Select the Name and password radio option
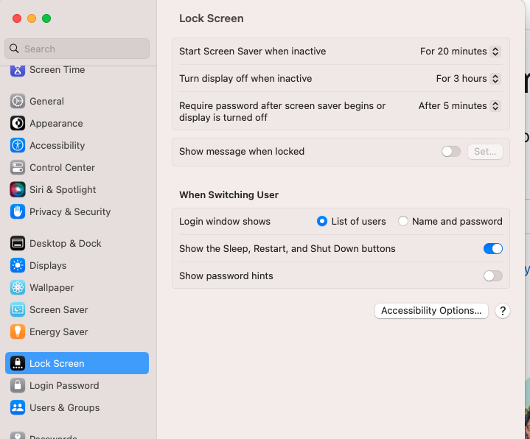 [403, 222]
